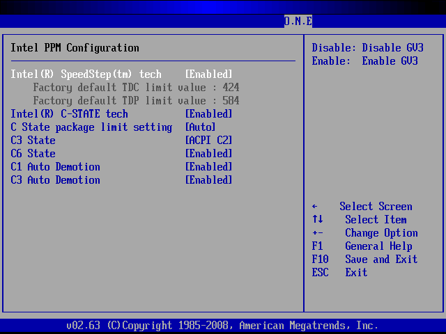The width and height of the screenshot is (446, 334).
Task: Select Intel(R) SpeedStep(tm) tech setting
Action: tap(86, 74)
